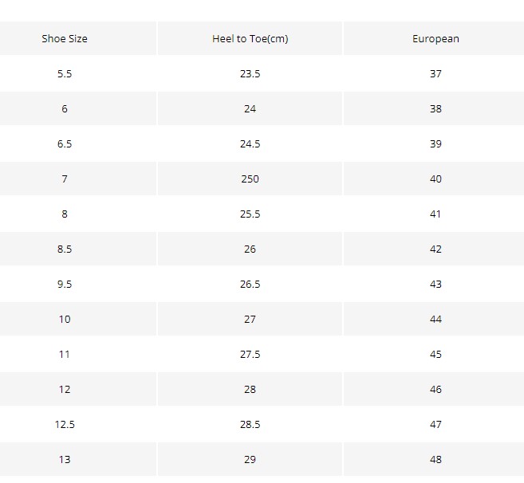This screenshot has height=483, width=524.
Task: Click European size 44 cell
Action: (435, 320)
